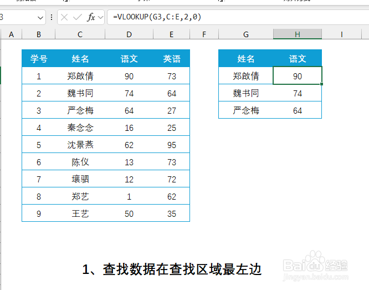Click the Enter checkmark icon in formula bar
Viewport: 369px width, 290px height.
pos(77,17)
